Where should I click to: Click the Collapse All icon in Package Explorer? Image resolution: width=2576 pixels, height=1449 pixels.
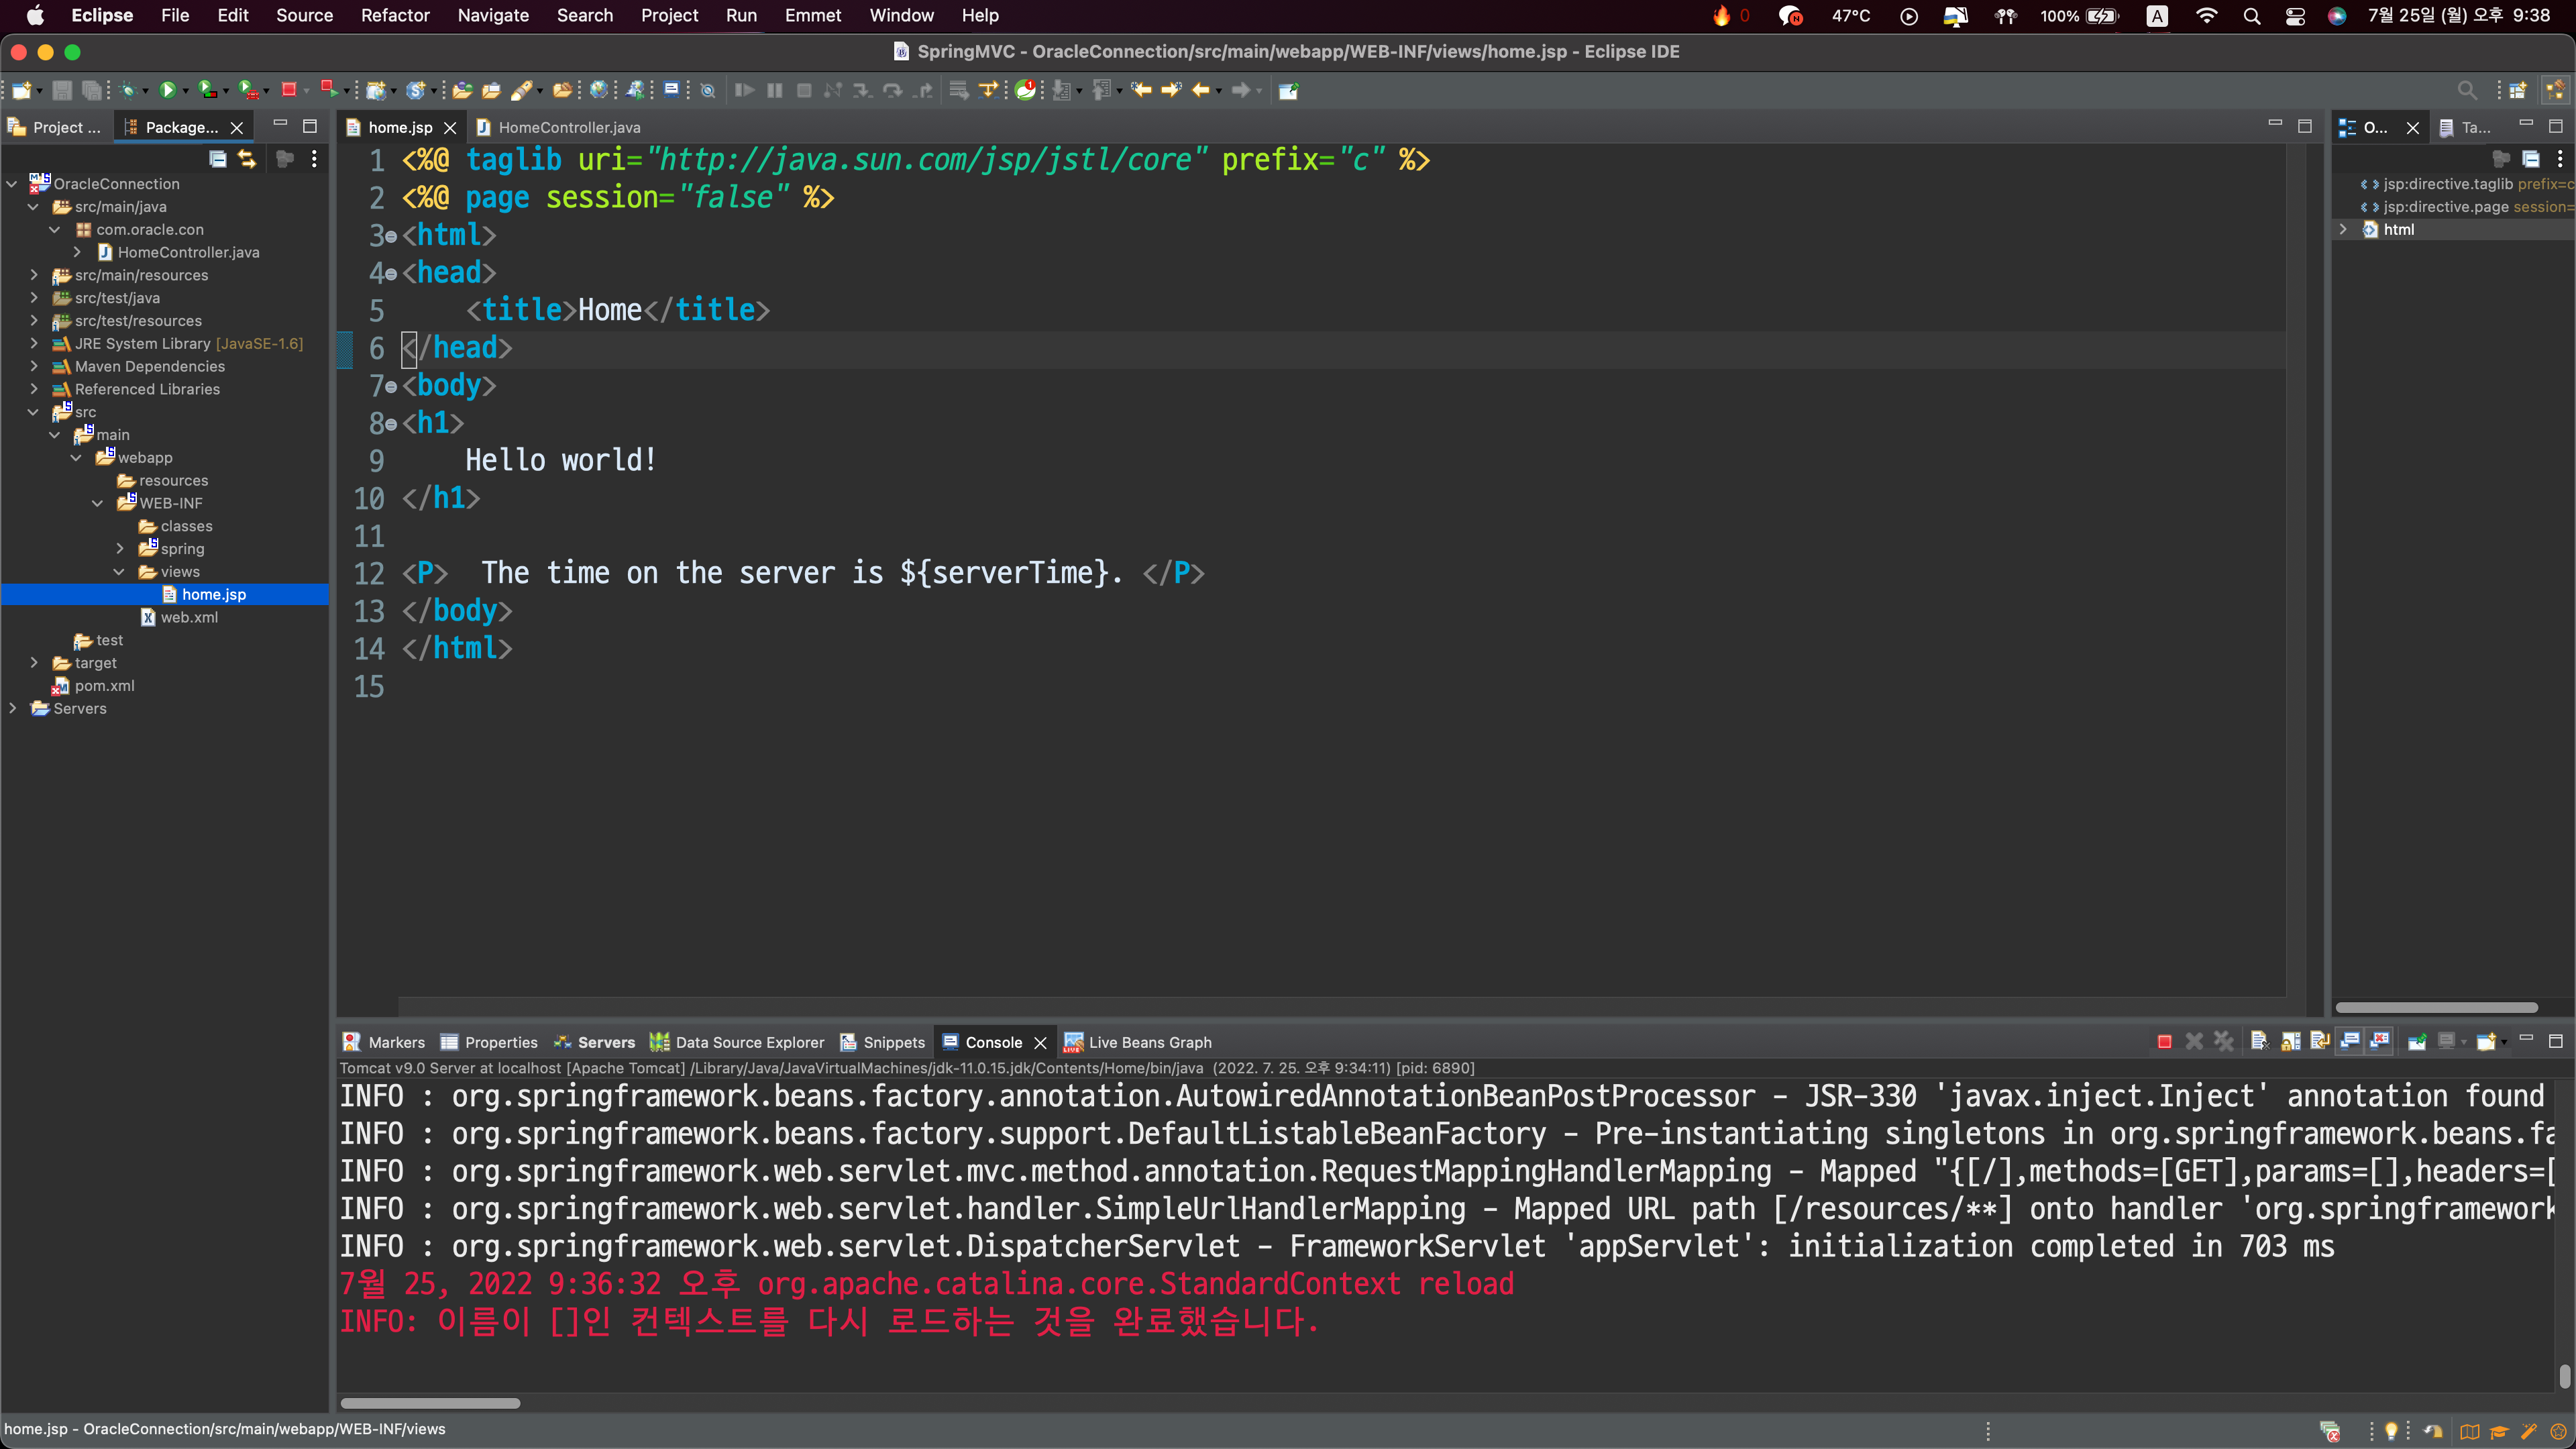point(217,159)
